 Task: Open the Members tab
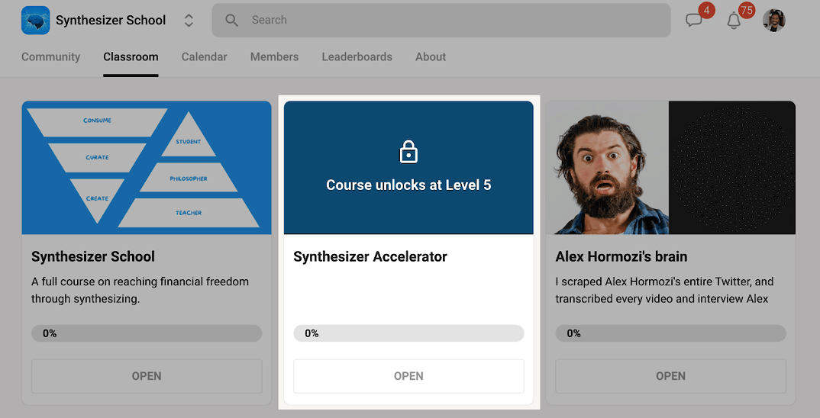pos(274,56)
